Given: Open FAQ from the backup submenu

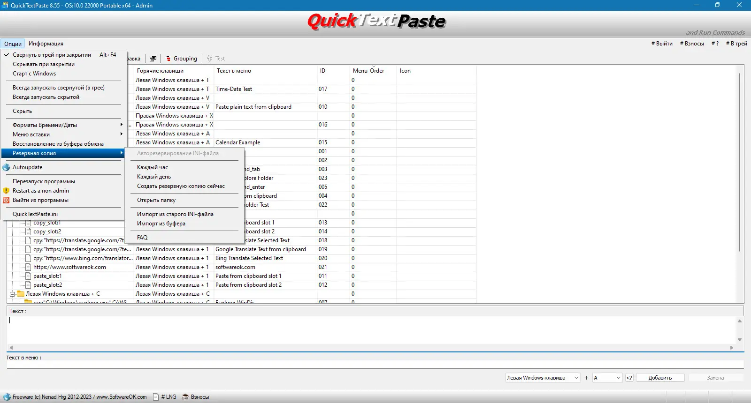Looking at the screenshot, I should pos(184,238).
